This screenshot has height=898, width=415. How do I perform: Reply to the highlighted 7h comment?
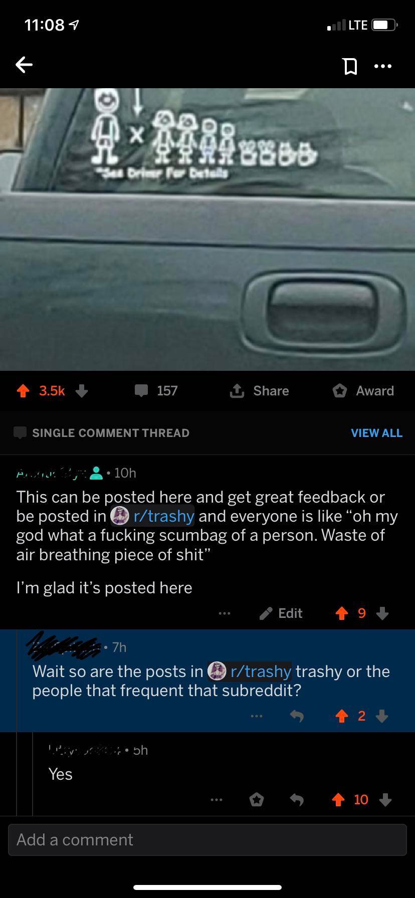click(x=297, y=717)
